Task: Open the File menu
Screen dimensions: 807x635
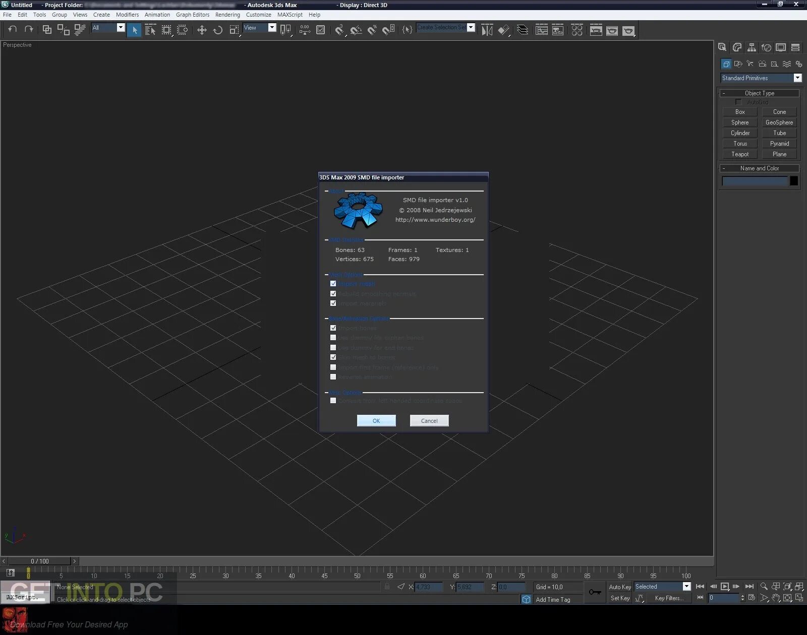Action: (x=7, y=15)
